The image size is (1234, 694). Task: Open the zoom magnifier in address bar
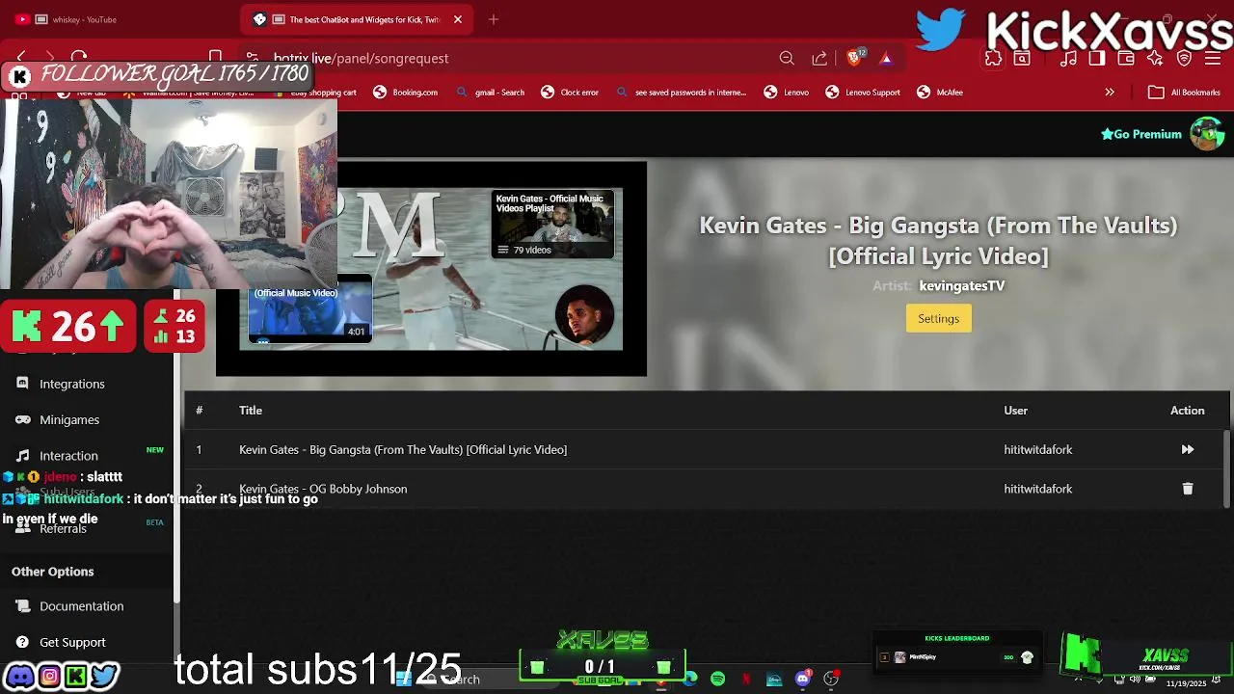coord(787,58)
